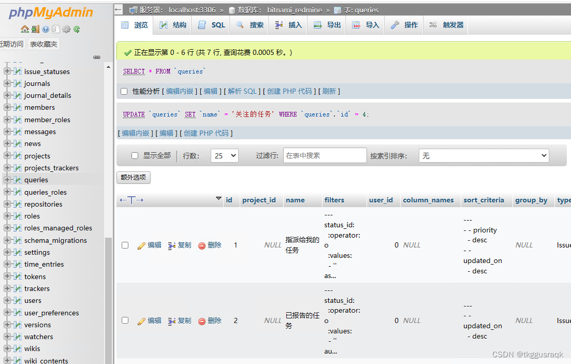571x364 pixels.
Task: Open the phpMyAdmin home page
Action: tap(24, 29)
